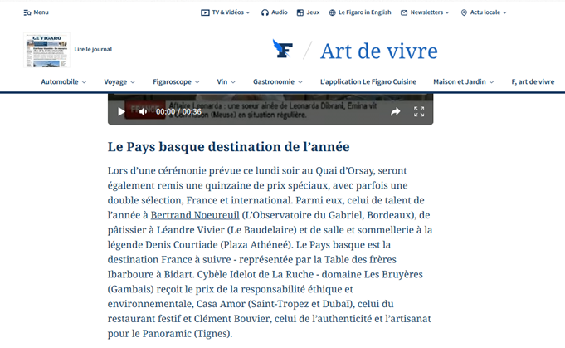Screen dimensions: 565x348
Task: Expand the Newsletters dropdown
Action: [425, 12]
